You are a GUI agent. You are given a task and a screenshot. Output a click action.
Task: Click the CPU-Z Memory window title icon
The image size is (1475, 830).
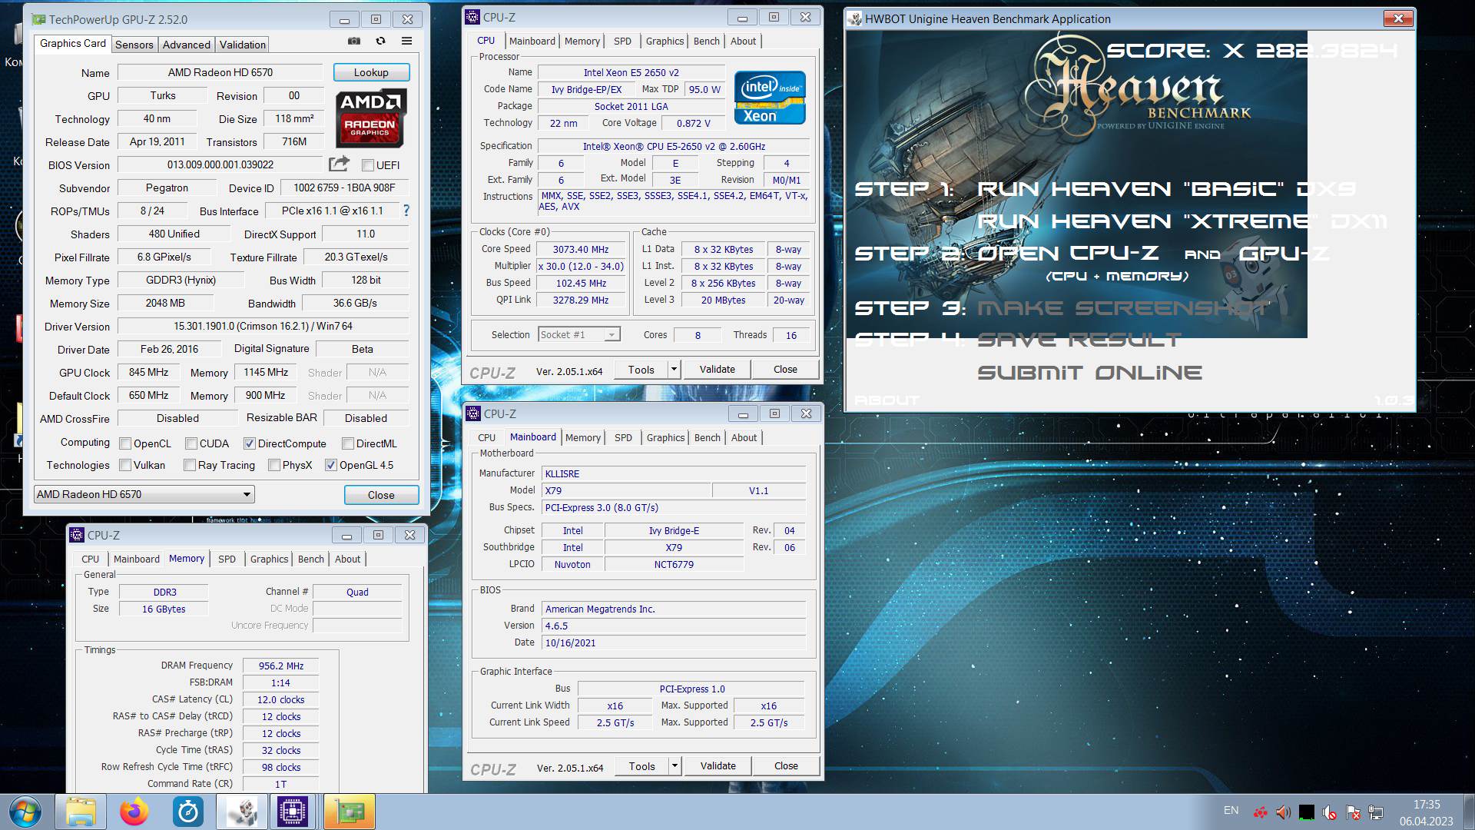tap(77, 535)
